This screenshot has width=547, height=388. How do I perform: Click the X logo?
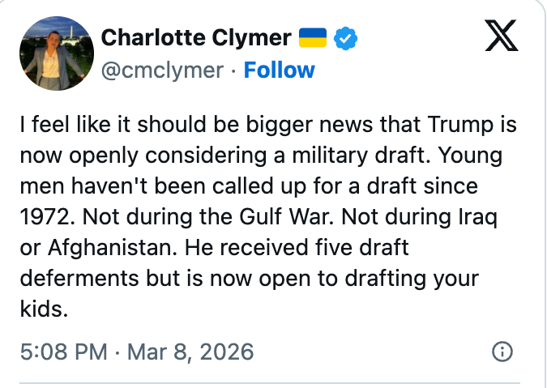point(502,38)
